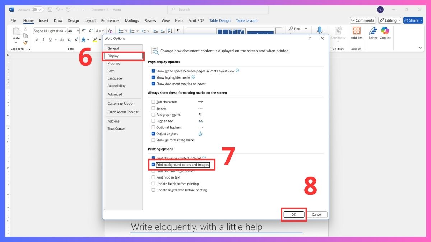Check Update fields before printing
Screen dimensions: 431x242
[153, 184]
